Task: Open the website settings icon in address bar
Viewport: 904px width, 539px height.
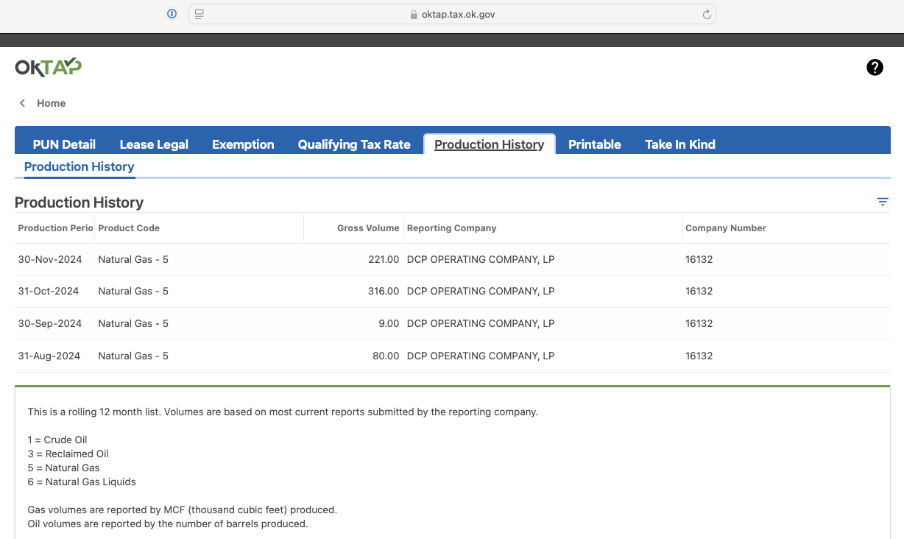Action: point(199,14)
